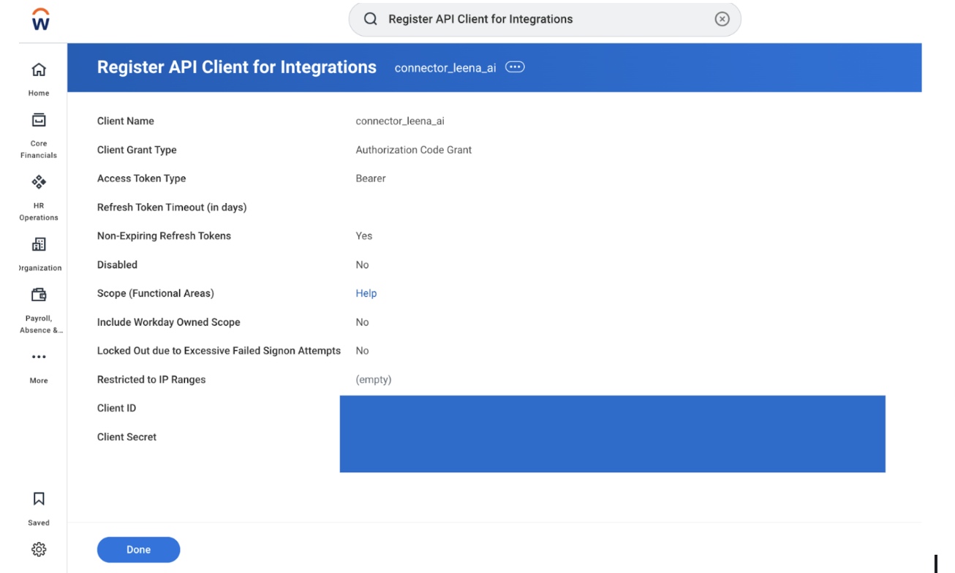Viewport: 955px width, 573px height.
Task: Go to Home in the sidebar
Action: (x=39, y=79)
